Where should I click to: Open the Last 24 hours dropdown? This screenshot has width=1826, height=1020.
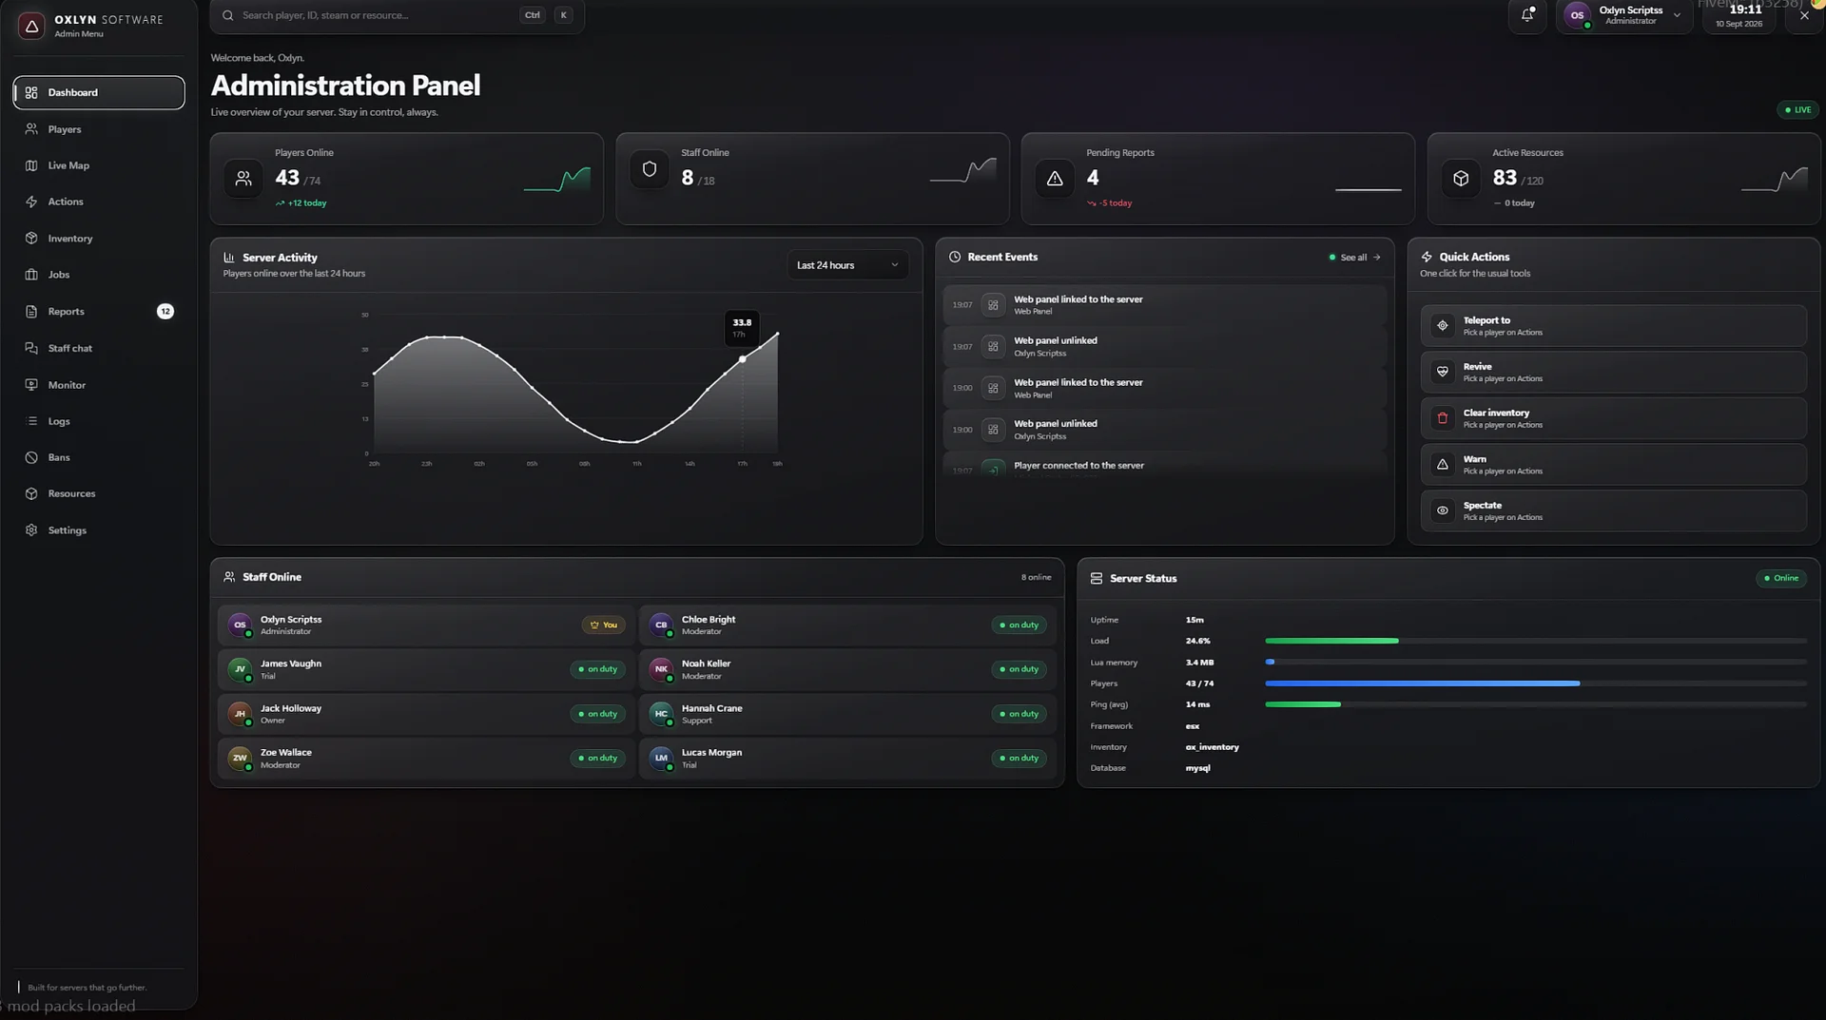[847, 265]
